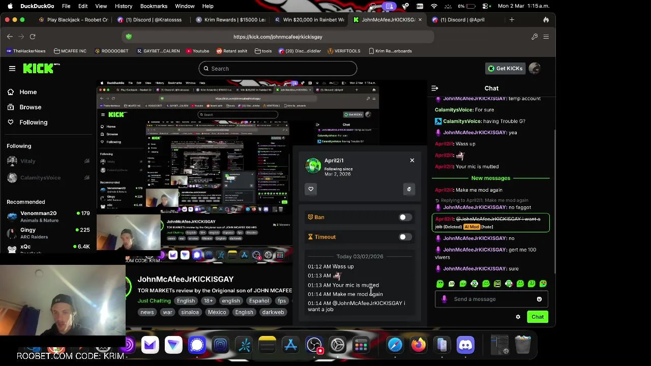Click the Kick search field
651x366 pixels.
tap(278, 69)
